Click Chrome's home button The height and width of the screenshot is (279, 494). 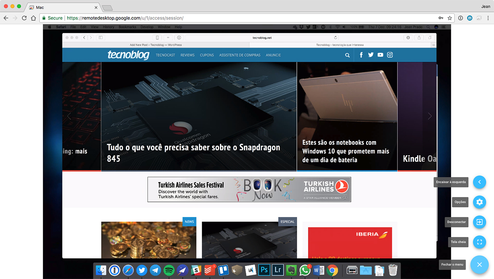(34, 18)
